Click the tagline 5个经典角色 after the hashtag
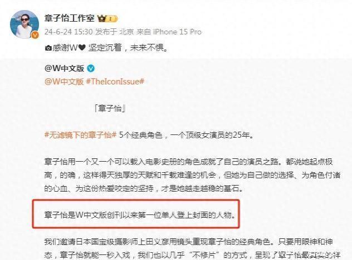The image size is (352, 260). [186, 135]
